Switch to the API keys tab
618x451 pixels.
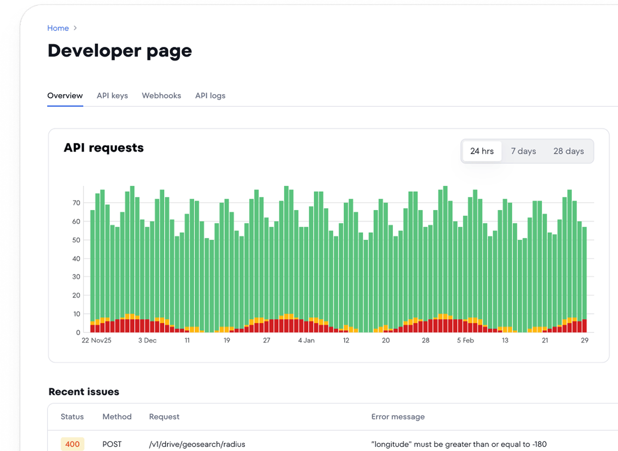point(112,95)
